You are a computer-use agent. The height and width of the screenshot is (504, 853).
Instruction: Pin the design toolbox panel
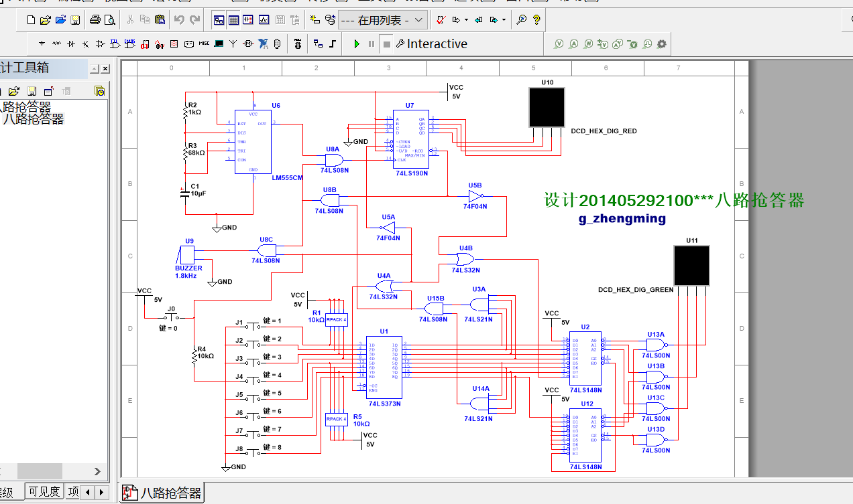point(95,68)
